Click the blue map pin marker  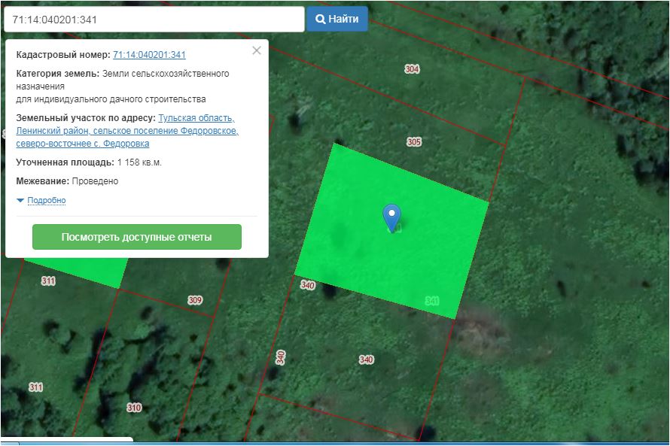click(x=391, y=217)
